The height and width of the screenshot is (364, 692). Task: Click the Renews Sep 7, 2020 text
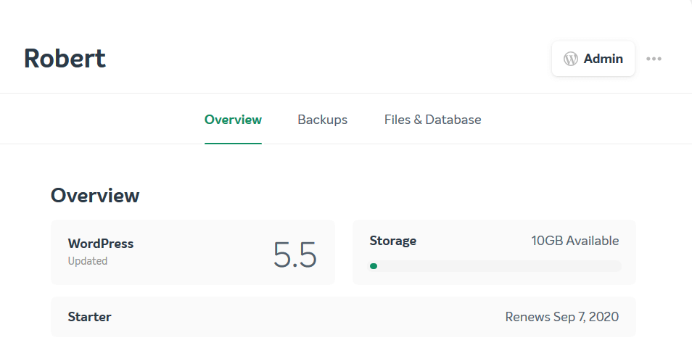coord(562,317)
